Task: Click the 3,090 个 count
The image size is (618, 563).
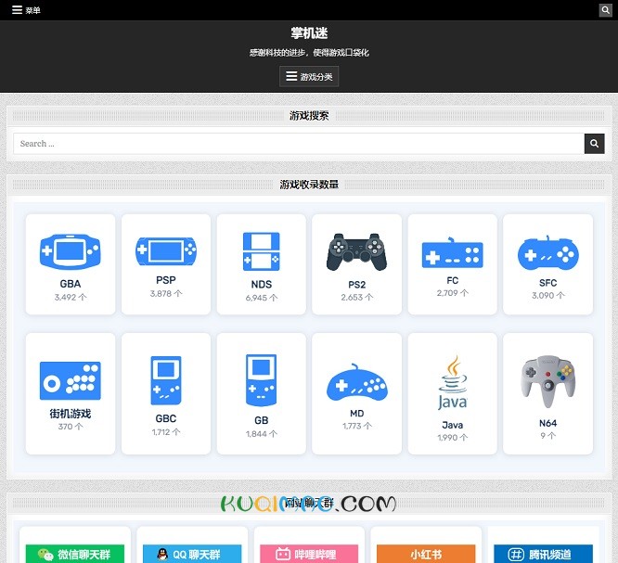Action: 547,296
